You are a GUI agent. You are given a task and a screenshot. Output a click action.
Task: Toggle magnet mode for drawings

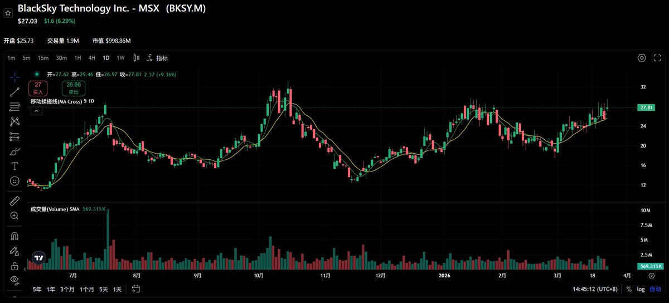tap(14, 236)
